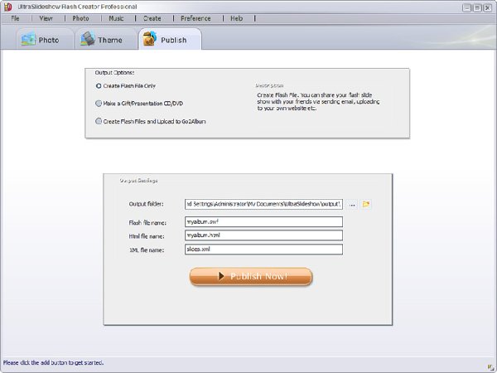
Task: Click the XML file name field
Action: 263,249
